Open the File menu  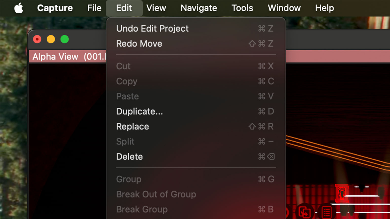point(94,8)
